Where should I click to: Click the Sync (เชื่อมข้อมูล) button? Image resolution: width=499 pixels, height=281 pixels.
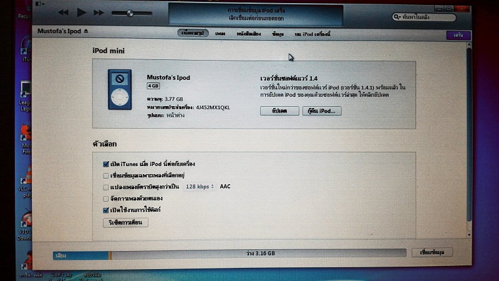(x=432, y=252)
